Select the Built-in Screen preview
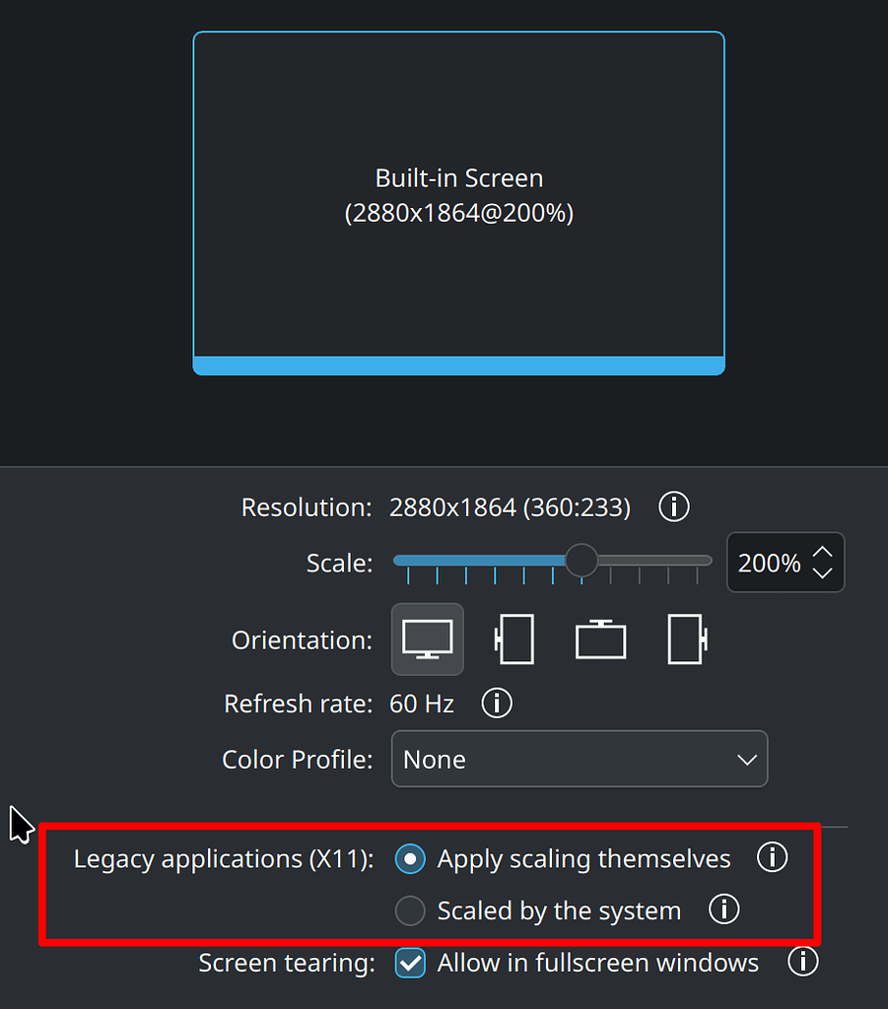Image resolution: width=888 pixels, height=1009 pixels. click(458, 202)
